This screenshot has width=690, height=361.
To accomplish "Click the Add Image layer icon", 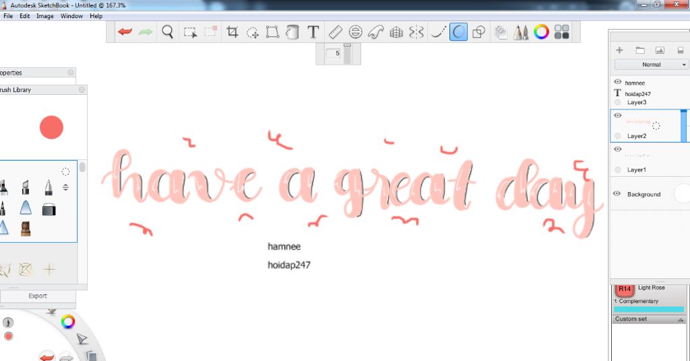I will pos(660,50).
